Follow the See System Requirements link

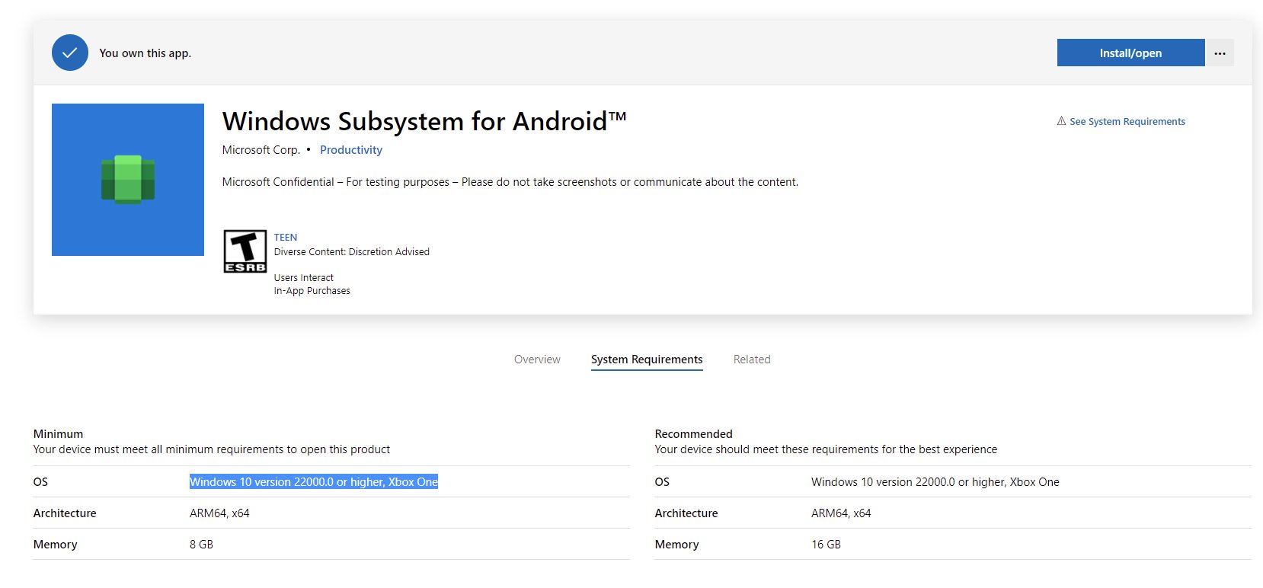tap(1127, 122)
